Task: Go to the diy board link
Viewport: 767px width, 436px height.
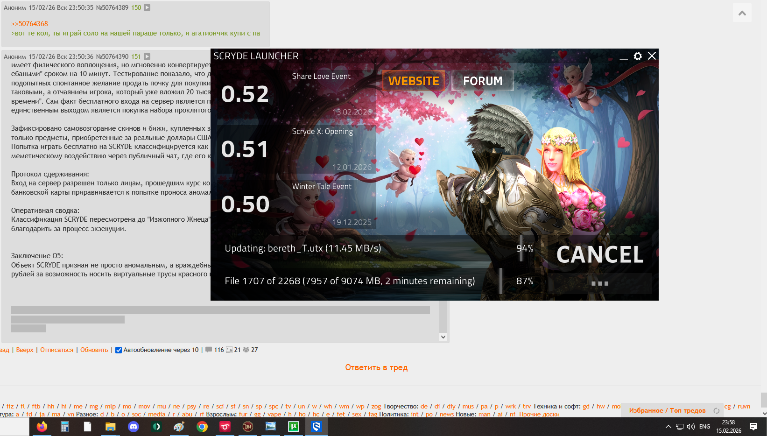Action: pyautogui.click(x=451, y=406)
